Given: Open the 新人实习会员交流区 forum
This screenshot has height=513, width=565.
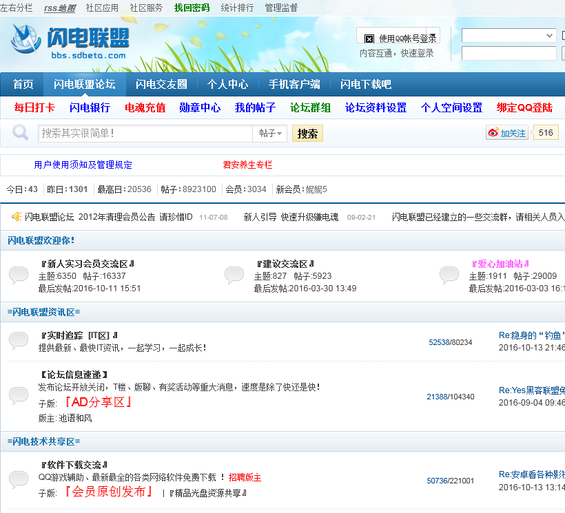Looking at the screenshot, I should [x=88, y=264].
